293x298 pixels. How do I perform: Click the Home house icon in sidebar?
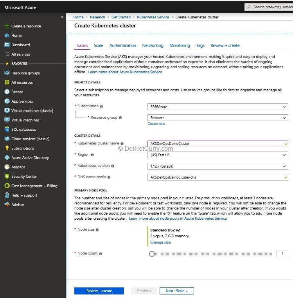[7, 35]
